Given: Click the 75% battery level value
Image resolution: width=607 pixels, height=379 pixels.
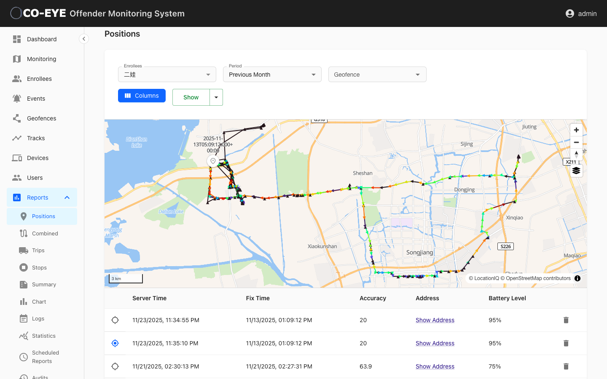Looking at the screenshot, I should pos(495,366).
